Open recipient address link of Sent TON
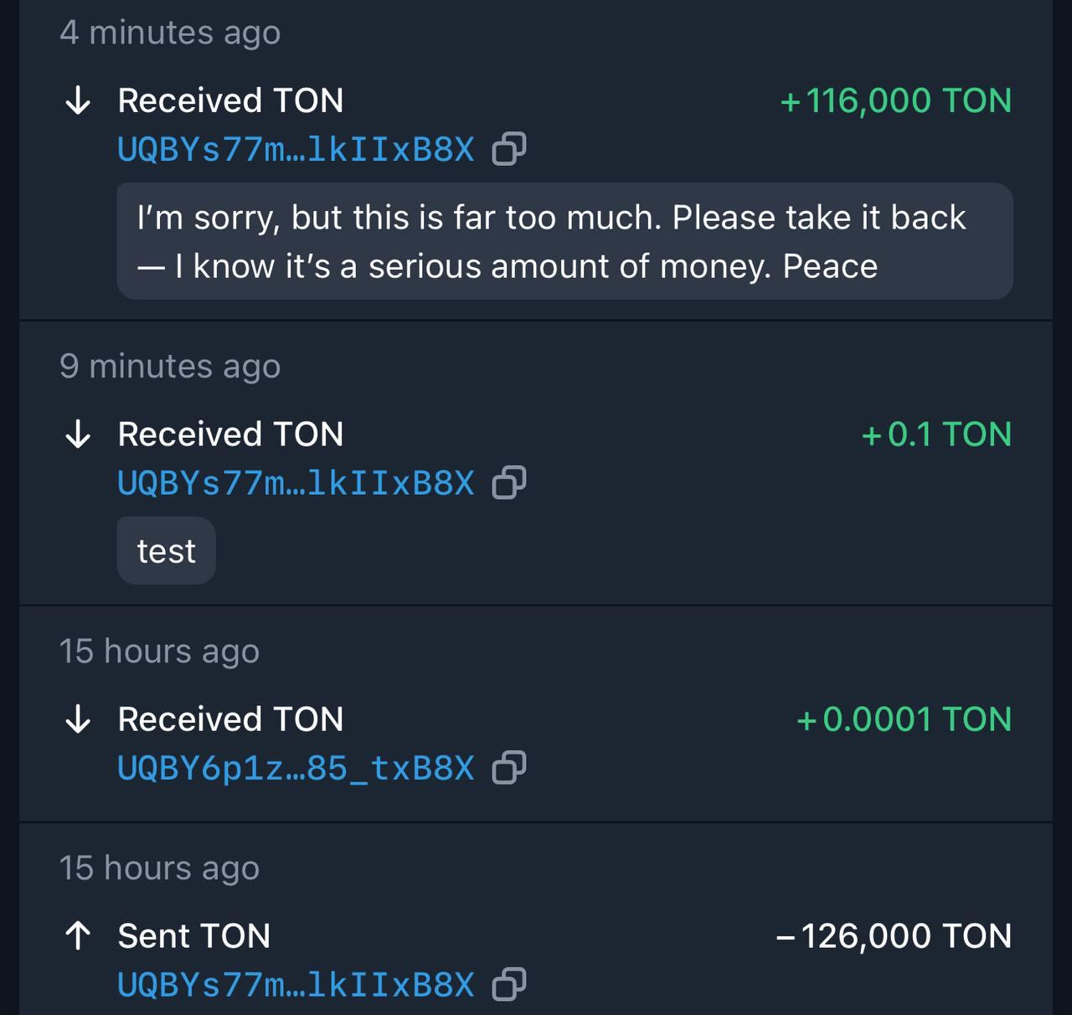Screen dimensions: 1072x1015 pos(296,986)
